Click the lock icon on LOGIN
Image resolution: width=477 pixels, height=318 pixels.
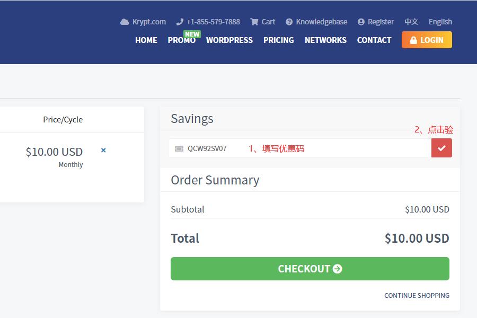413,40
